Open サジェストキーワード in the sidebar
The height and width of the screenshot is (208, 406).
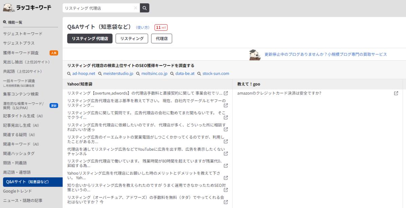tap(23, 34)
